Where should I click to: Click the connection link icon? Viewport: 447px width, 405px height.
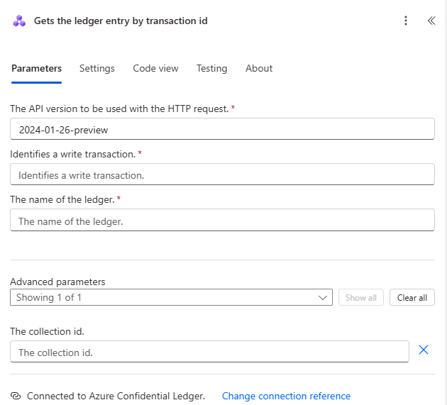pyautogui.click(x=16, y=396)
